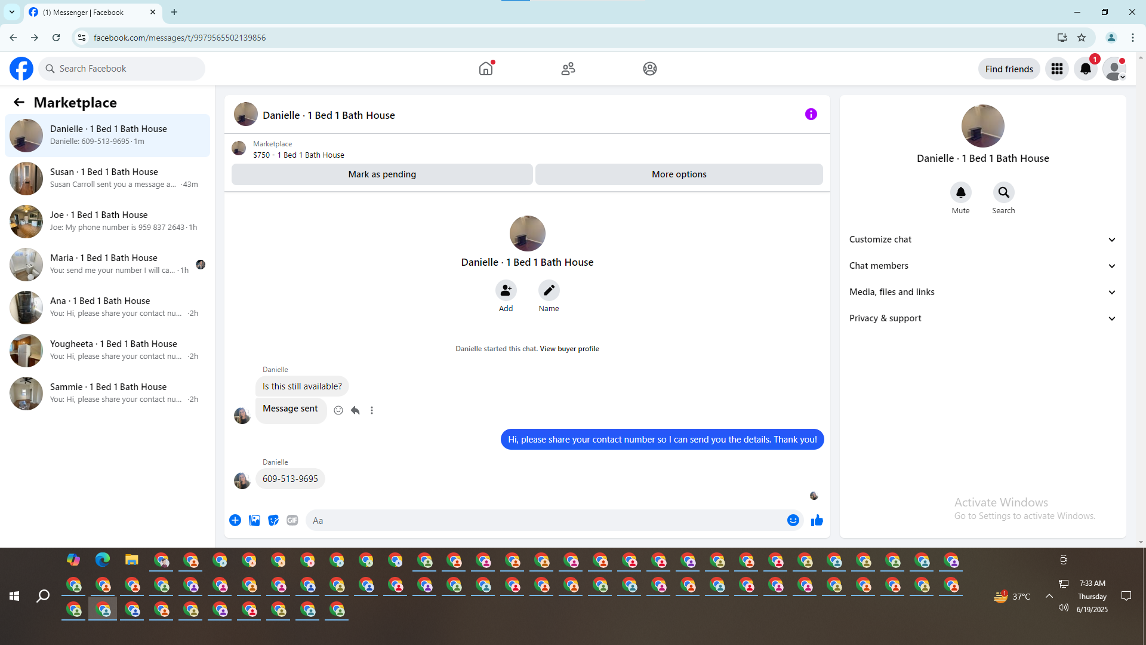Reload the page in Chrome
Viewport: 1146px width, 645px height.
pos(56,38)
